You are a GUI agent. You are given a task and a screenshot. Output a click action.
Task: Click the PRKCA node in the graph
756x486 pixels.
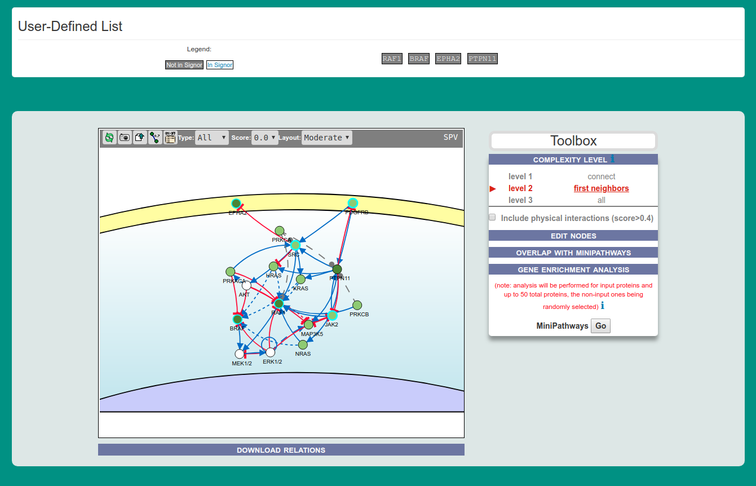tap(279, 231)
